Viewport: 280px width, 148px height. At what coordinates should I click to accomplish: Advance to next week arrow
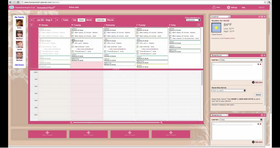57,20
